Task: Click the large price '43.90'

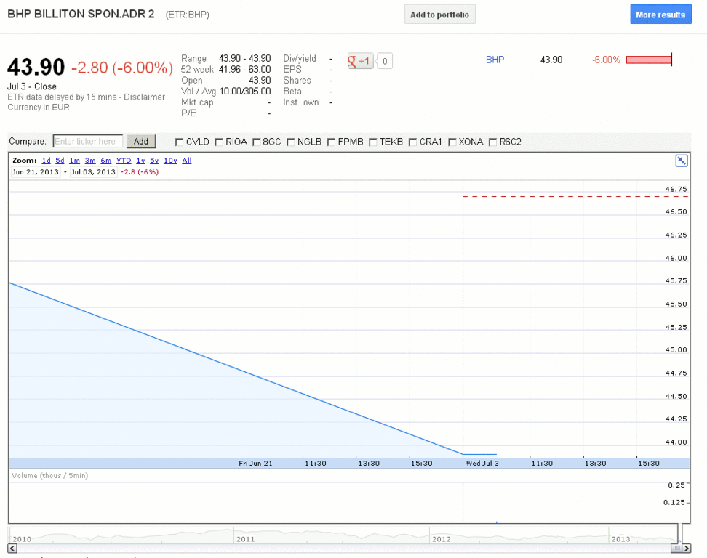Action: tap(36, 67)
